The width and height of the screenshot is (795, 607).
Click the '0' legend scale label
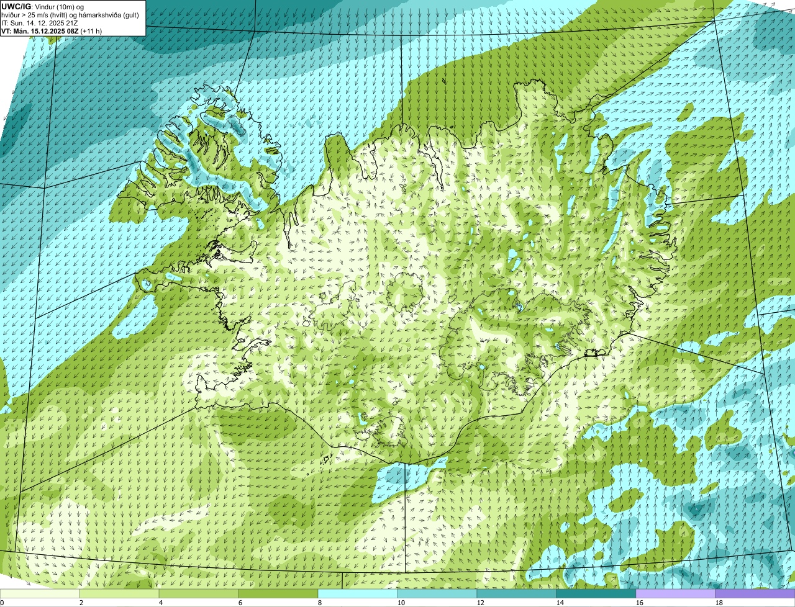pyautogui.click(x=2, y=603)
